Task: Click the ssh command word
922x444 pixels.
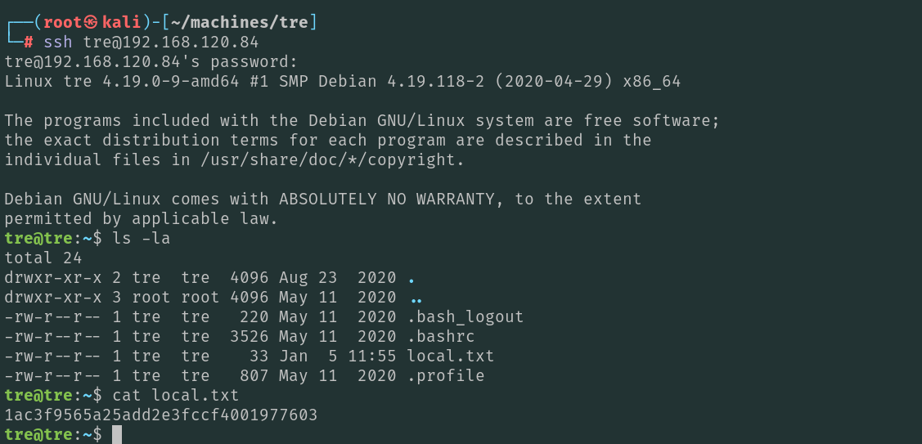Action: (57, 42)
